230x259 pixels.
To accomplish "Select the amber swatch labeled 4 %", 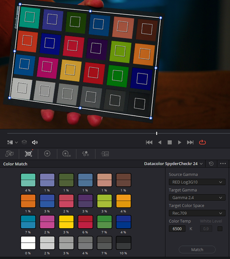I will pyautogui.click(x=124, y=201).
